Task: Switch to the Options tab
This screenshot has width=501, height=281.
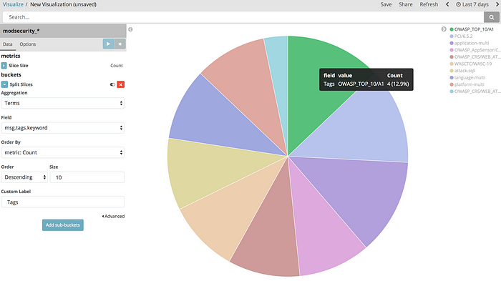Action: (28, 44)
